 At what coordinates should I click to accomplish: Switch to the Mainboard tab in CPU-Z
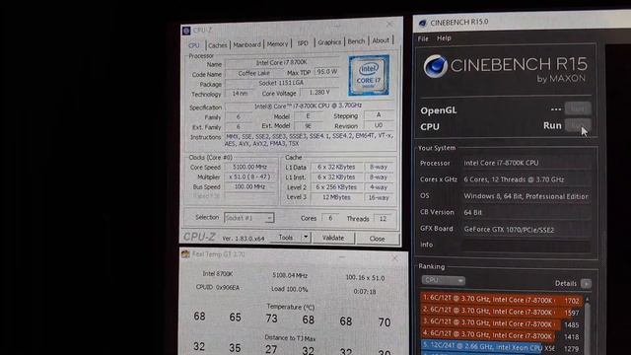[246, 44]
